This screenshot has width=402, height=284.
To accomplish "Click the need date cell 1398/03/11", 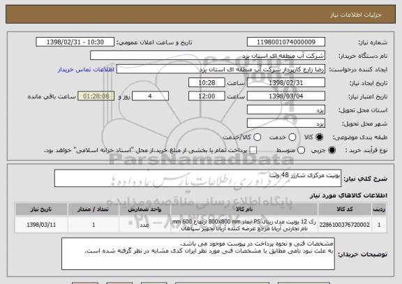I will (41, 225).
